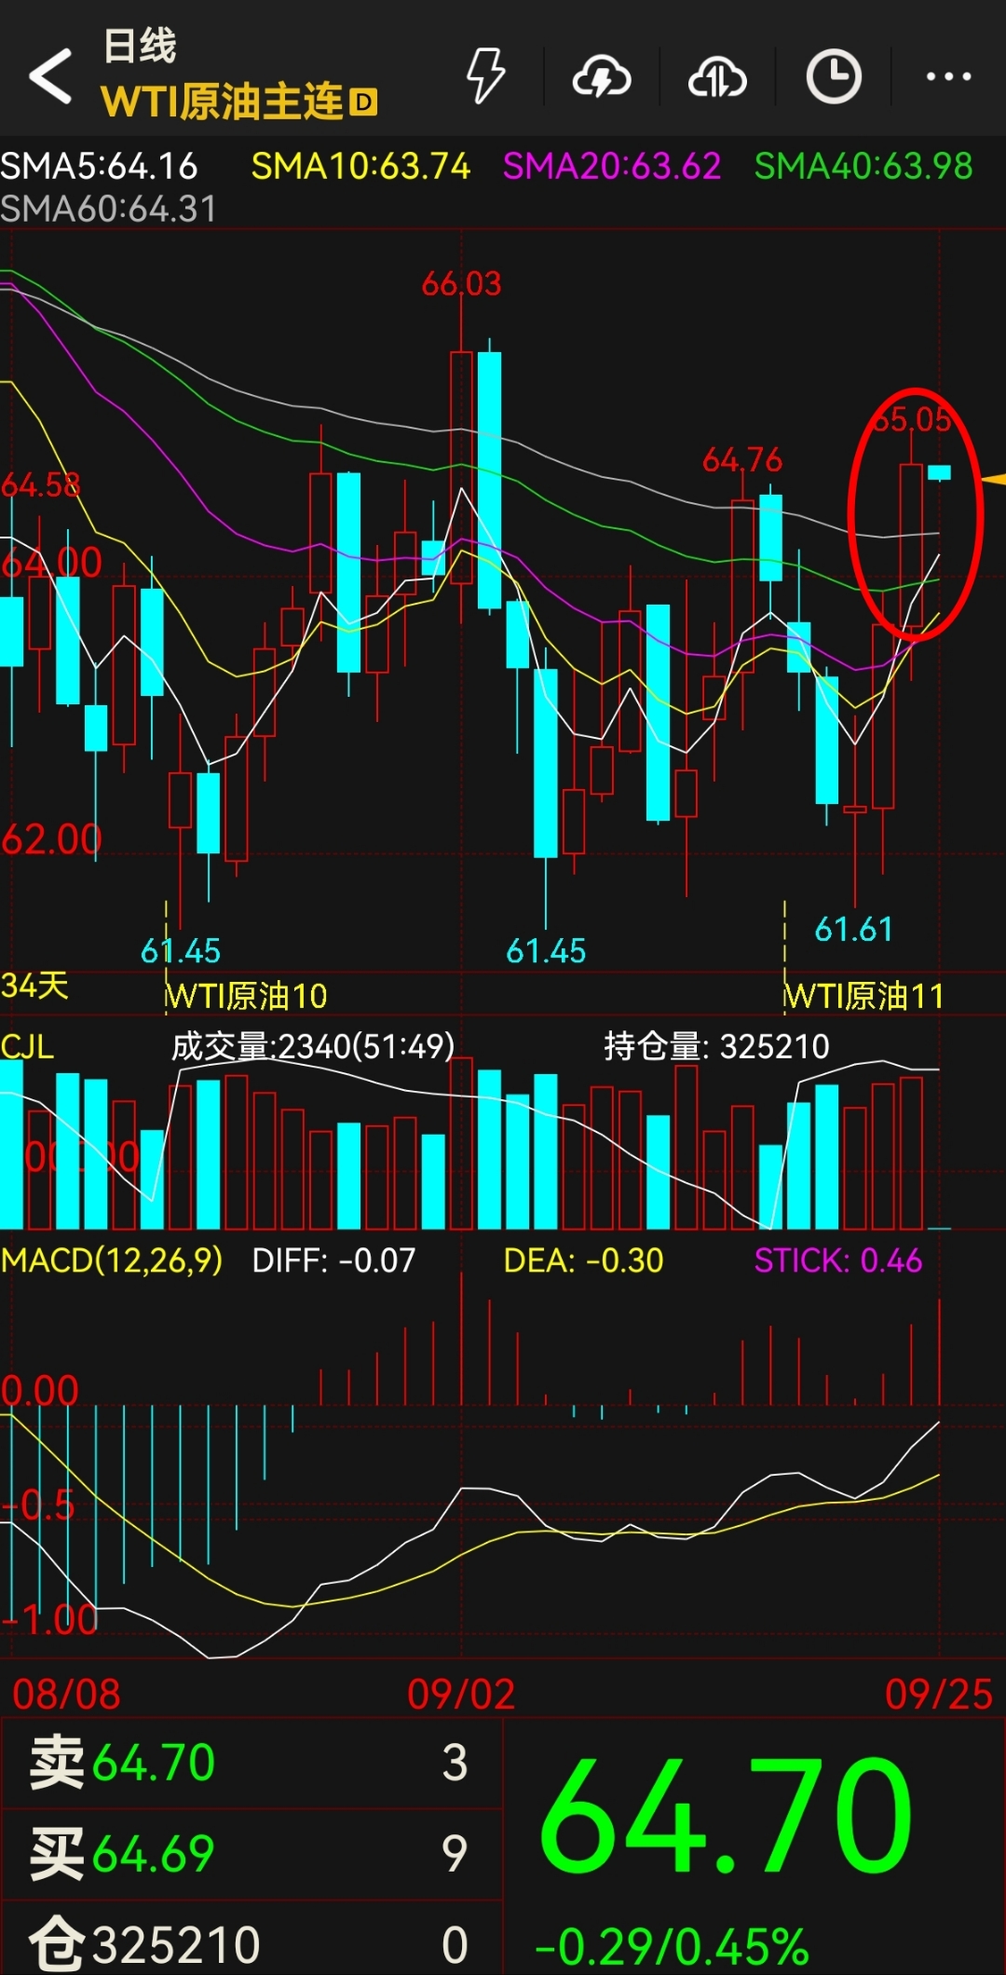
Task: Tap the yellow D badge beside the title
Action: tap(364, 102)
